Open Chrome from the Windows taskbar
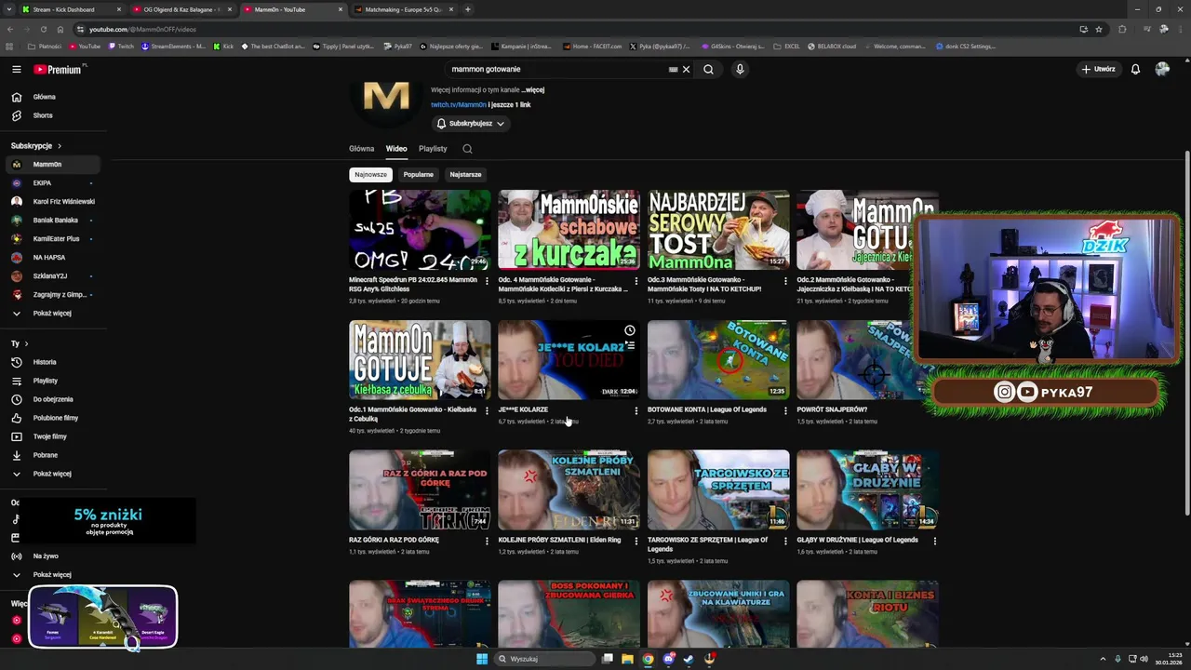The image size is (1191, 670). (x=648, y=659)
